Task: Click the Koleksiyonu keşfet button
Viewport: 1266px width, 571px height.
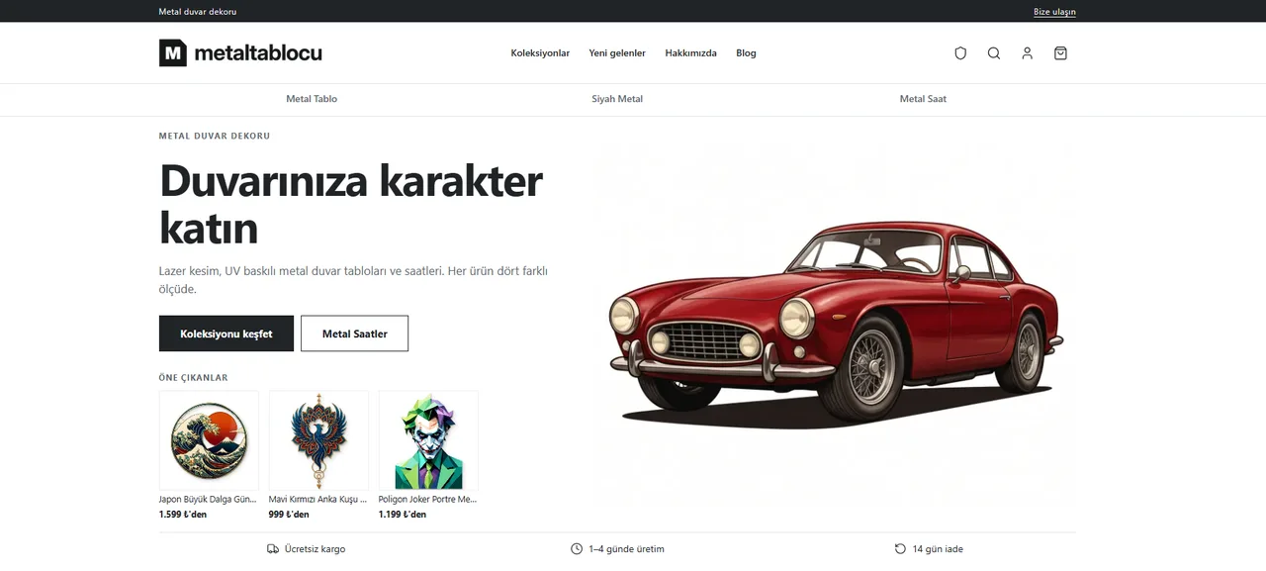Action: (x=226, y=333)
